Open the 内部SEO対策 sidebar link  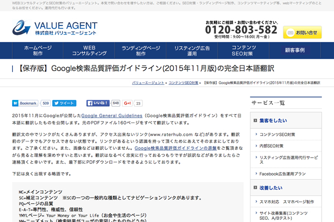pos(272,146)
